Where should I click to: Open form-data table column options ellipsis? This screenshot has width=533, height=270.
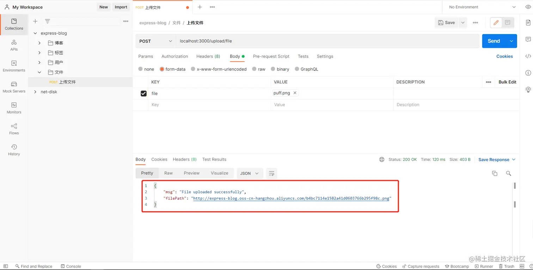click(x=489, y=82)
